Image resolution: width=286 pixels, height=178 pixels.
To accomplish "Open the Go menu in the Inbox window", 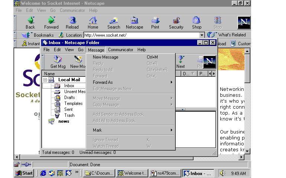I will tap(81, 50).
